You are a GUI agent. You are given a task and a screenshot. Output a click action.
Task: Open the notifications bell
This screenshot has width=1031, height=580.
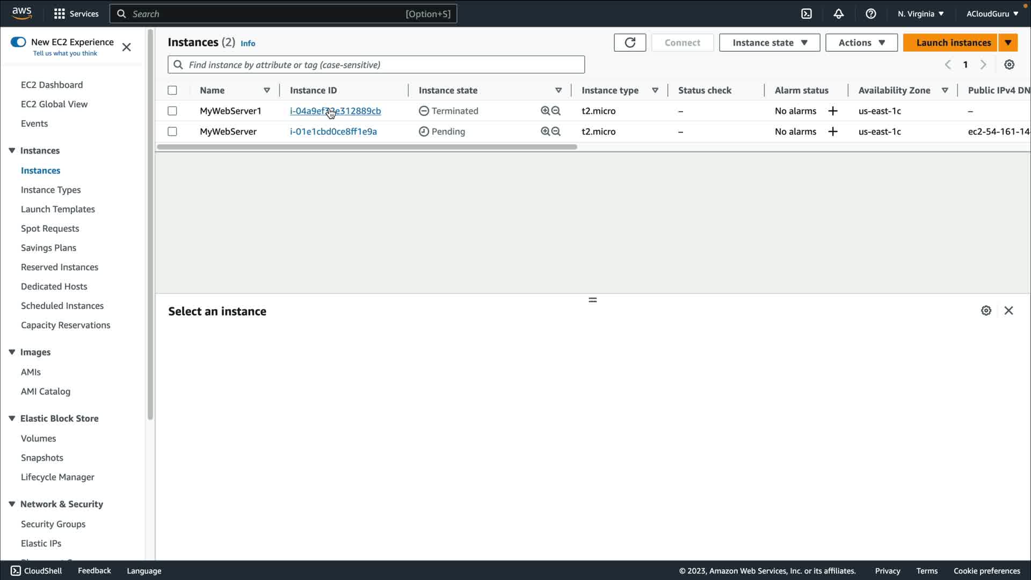pos(838,14)
